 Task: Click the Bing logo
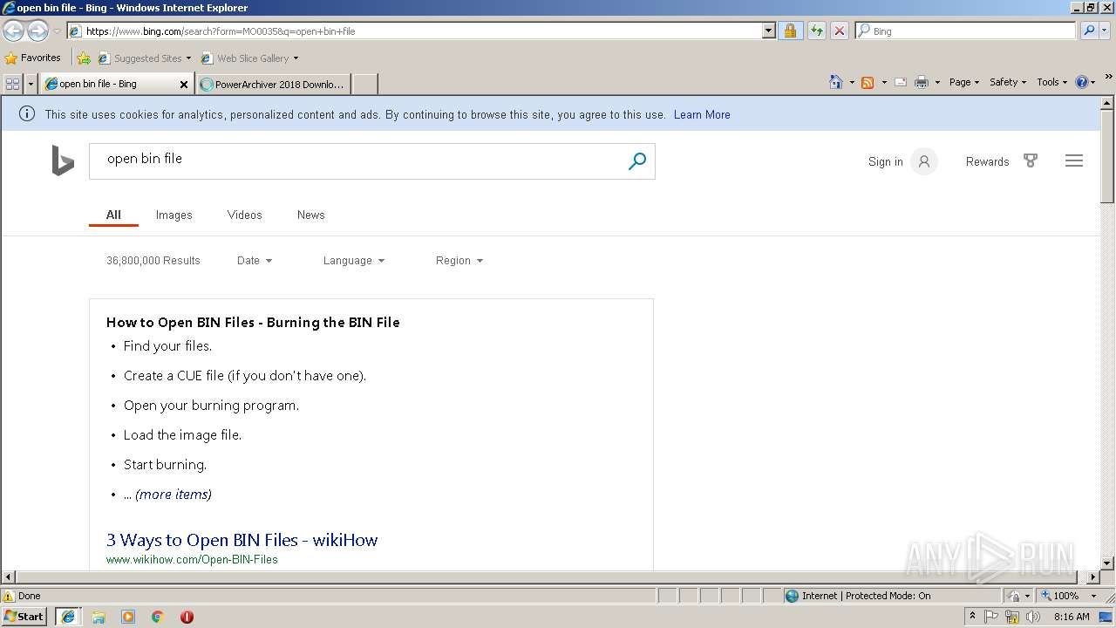(x=63, y=160)
